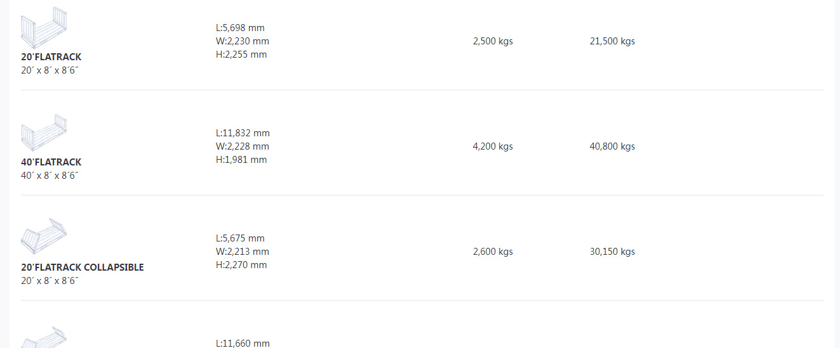The width and height of the screenshot is (840, 348).
Task: Click the 21,500 kgs payload value
Action: [612, 41]
